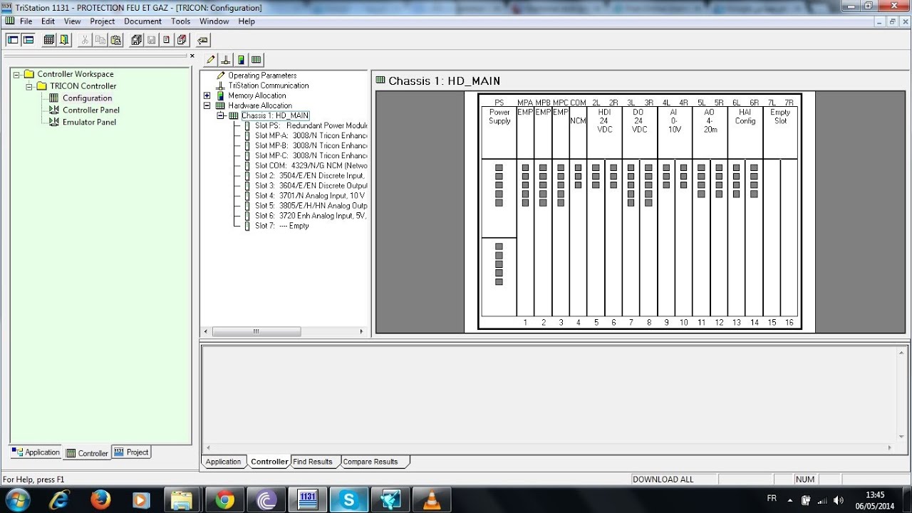This screenshot has width=912, height=513.
Task: Switch to the Application message tab
Action: [x=224, y=462]
